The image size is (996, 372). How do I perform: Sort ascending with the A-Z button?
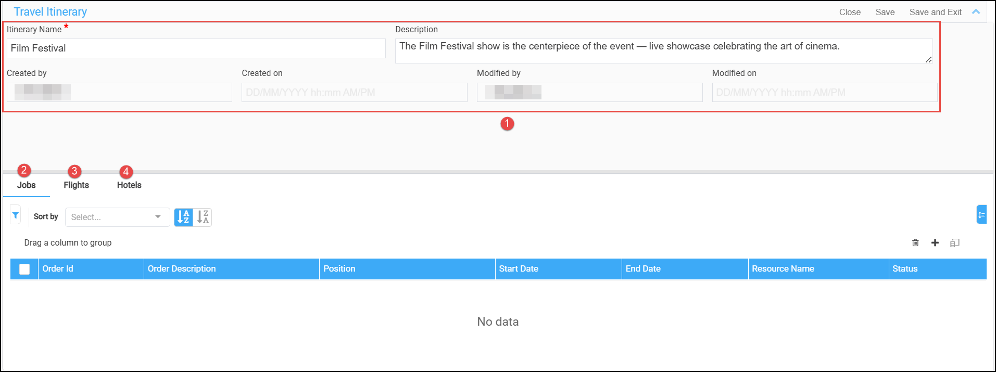coord(183,217)
